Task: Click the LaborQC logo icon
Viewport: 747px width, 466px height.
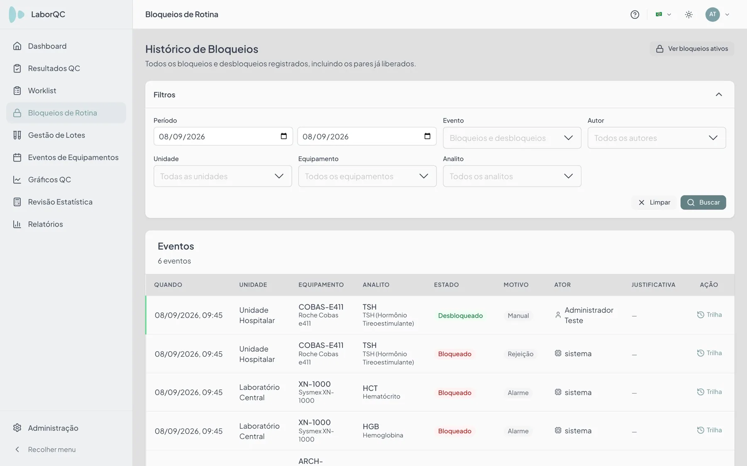Action: [17, 14]
